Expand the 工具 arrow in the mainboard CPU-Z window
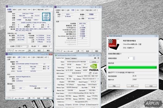 33,98
